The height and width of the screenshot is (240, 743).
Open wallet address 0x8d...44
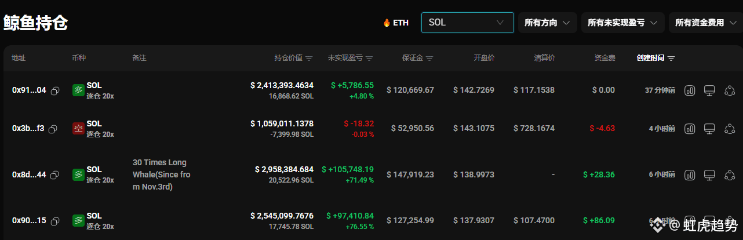tap(29, 174)
